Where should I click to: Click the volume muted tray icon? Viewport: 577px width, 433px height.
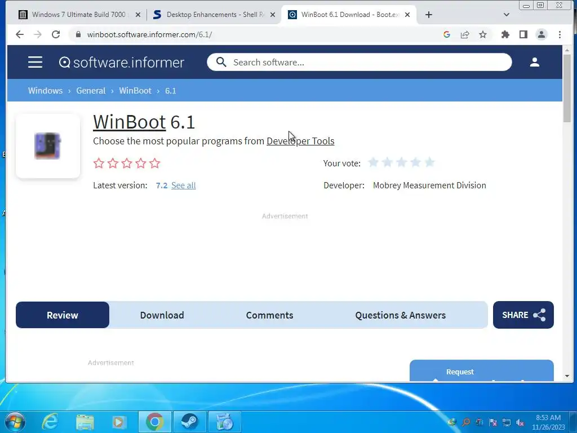coord(520,423)
